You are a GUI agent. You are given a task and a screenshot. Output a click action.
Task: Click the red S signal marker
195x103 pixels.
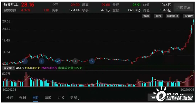pos(132,63)
